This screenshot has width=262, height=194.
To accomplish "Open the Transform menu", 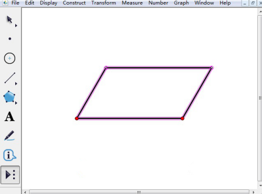I will click(104, 3).
